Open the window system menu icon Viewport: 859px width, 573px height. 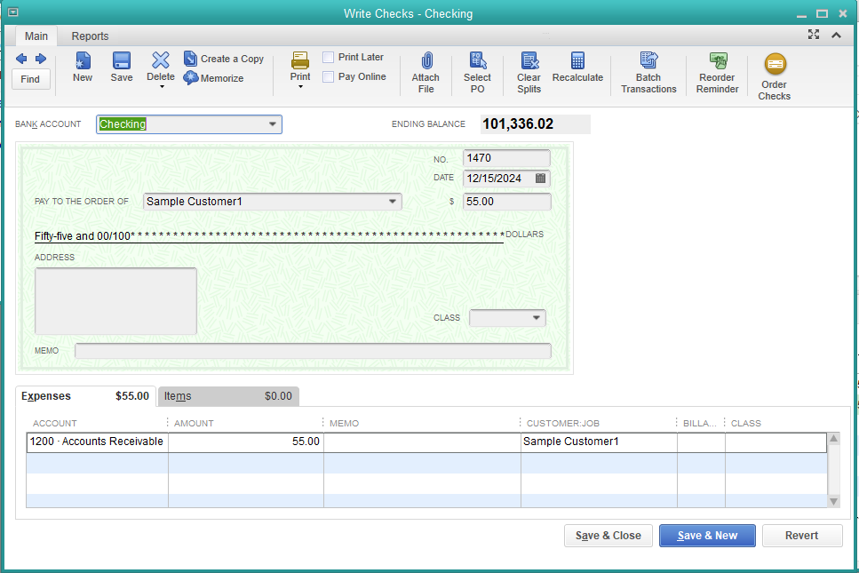(x=13, y=12)
